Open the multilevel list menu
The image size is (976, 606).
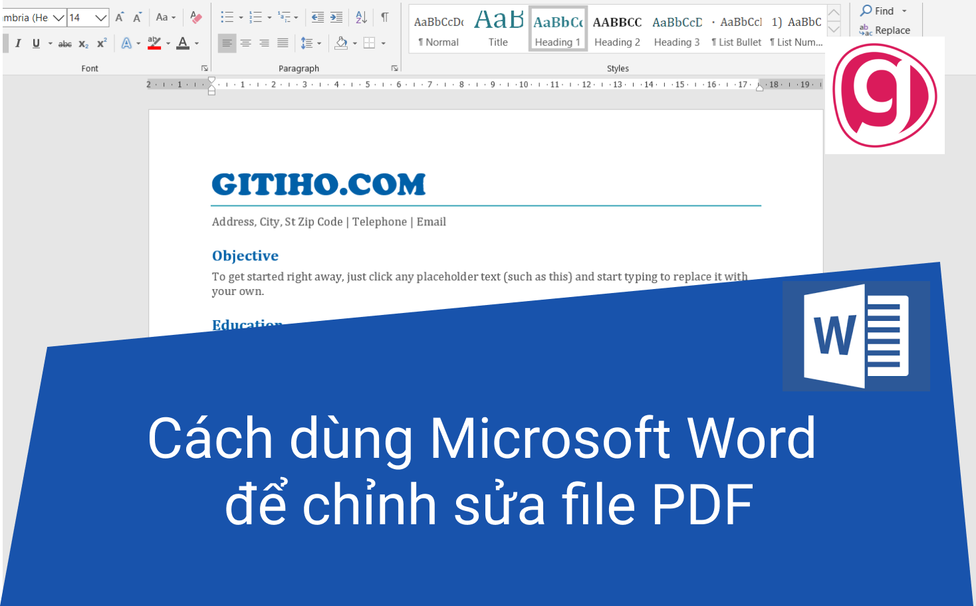point(288,17)
